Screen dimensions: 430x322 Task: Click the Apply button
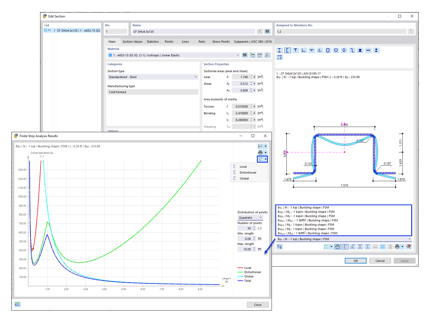[x=404, y=261]
